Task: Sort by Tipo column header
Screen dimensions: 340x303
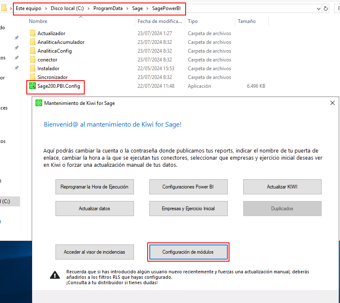Action: coord(193,21)
